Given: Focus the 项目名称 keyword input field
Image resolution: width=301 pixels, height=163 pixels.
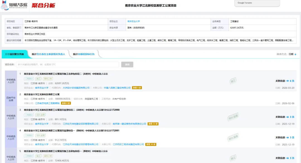Looking at the screenshot, I should 67,65.
